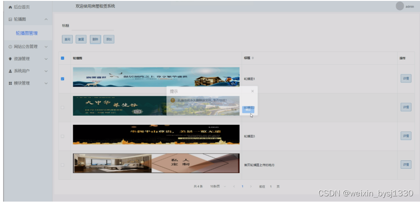This screenshot has height=202, width=420.
Task: Click the 添加 add button
Action: 109,39
